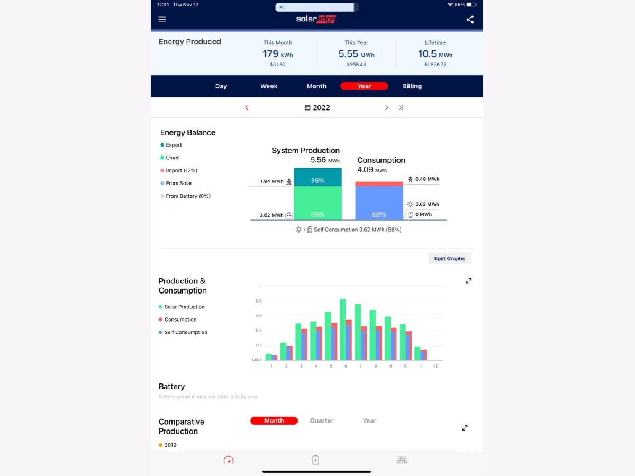Open the hamburger menu
Viewport: 635px width, 476px height.
click(162, 19)
